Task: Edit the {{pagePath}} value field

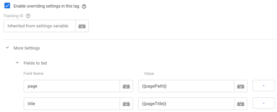Action: pos(186,86)
